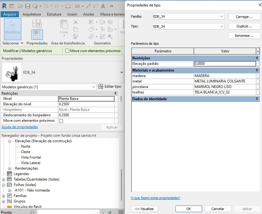This screenshot has height=214, width=262.
Task: Select the Join Geometry tool icon
Action: click(x=91, y=36)
